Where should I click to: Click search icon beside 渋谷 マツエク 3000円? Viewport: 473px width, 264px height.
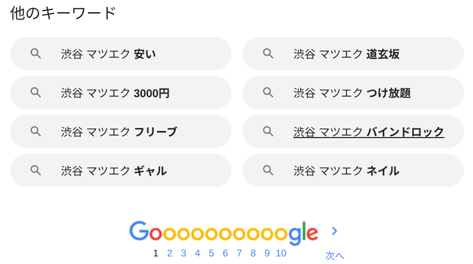click(x=35, y=93)
